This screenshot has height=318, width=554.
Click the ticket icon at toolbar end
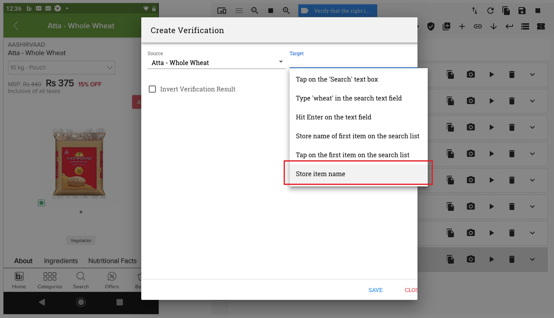click(541, 26)
